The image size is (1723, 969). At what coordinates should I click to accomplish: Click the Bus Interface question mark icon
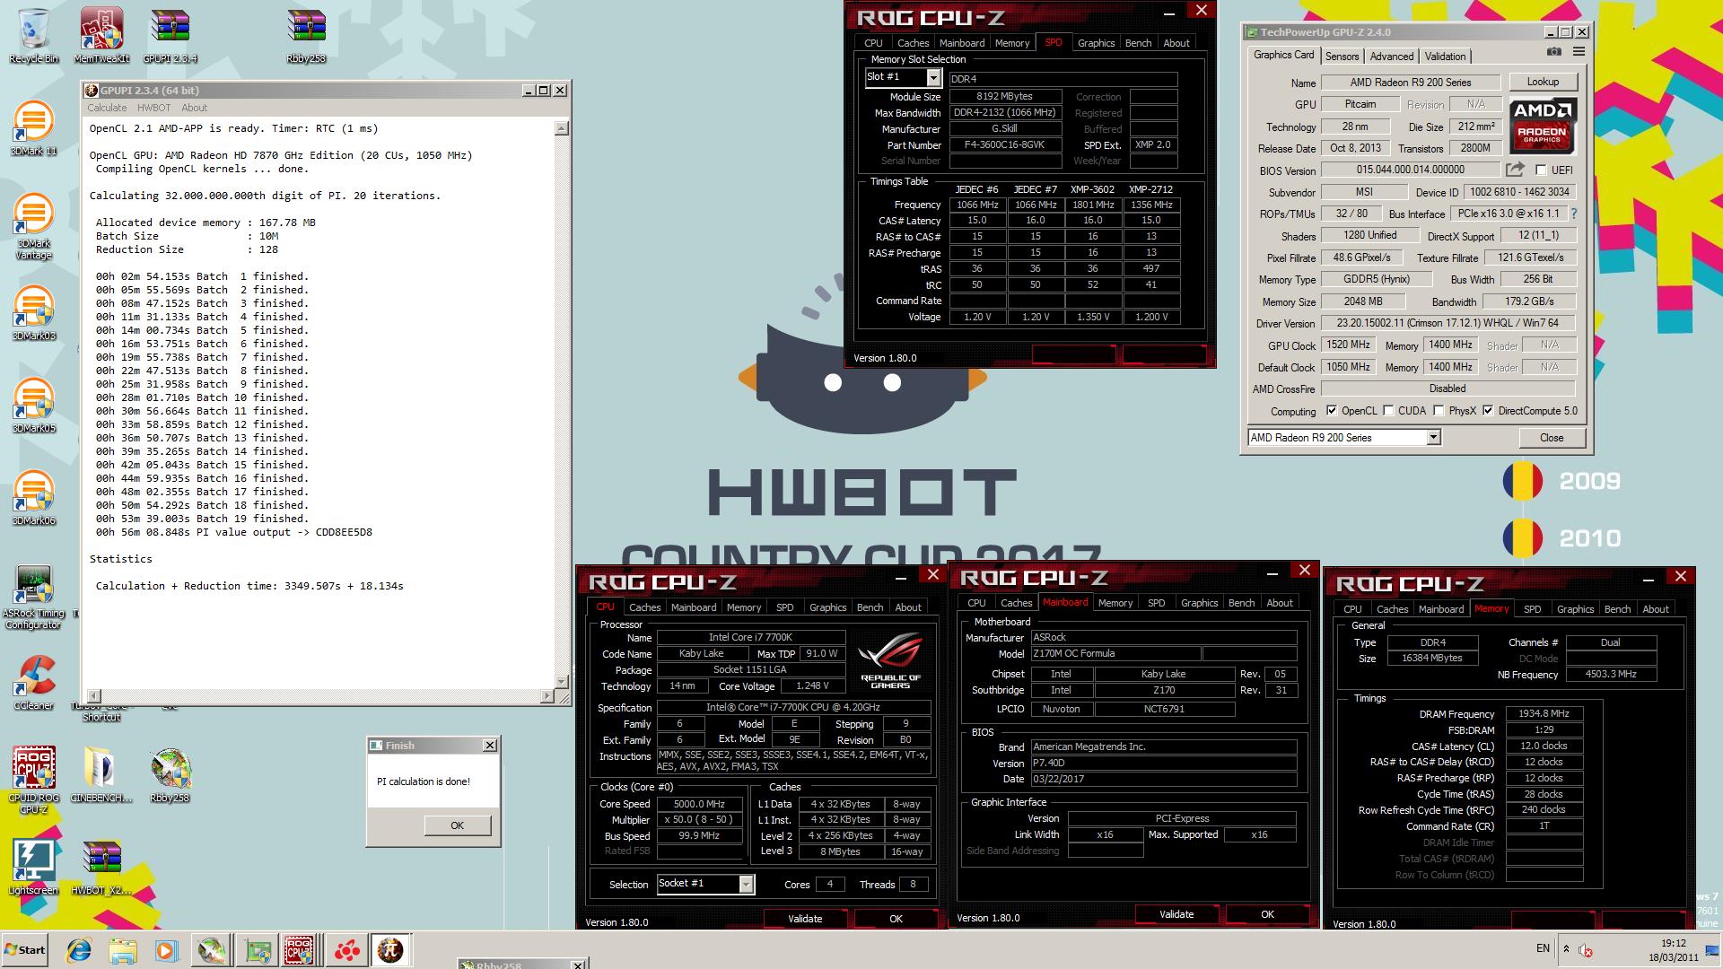(1573, 214)
